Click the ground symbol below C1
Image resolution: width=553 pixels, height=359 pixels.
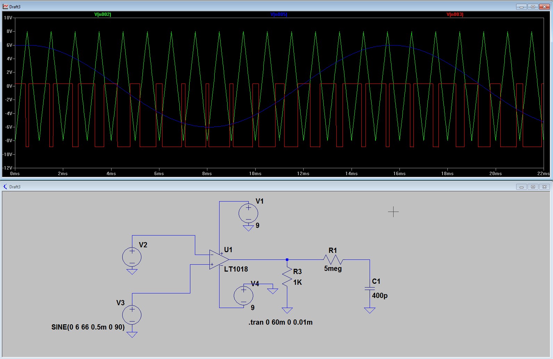click(x=370, y=310)
